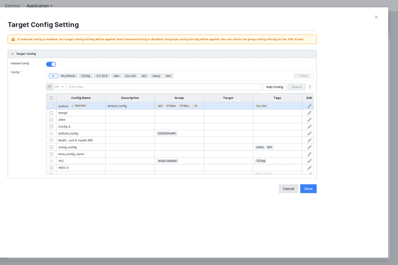Viewport: 398px width, 265px height.
Task: Click the KYSone group chip
Action: coord(171,106)
